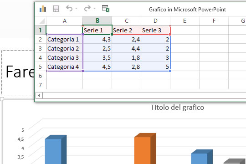Screen dimensions: 246x164
Task: Select row 6 header
Action: (41, 76)
